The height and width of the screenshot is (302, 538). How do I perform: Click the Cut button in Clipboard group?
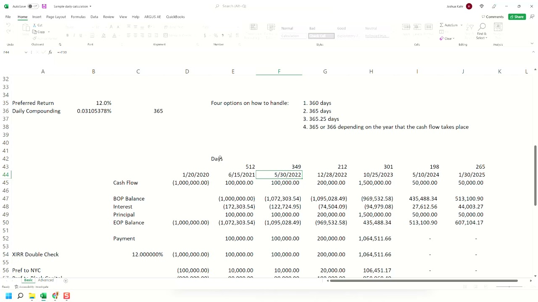[x=37, y=25]
